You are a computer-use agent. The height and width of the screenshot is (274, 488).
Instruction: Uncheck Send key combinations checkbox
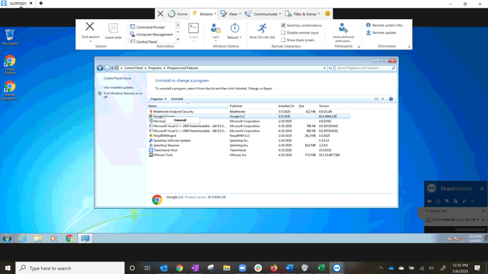283,25
